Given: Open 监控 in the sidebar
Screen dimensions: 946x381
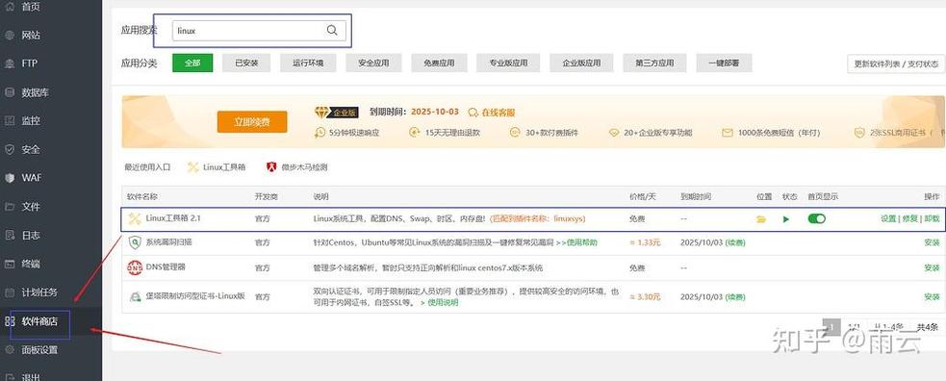Looking at the screenshot, I should (x=31, y=120).
